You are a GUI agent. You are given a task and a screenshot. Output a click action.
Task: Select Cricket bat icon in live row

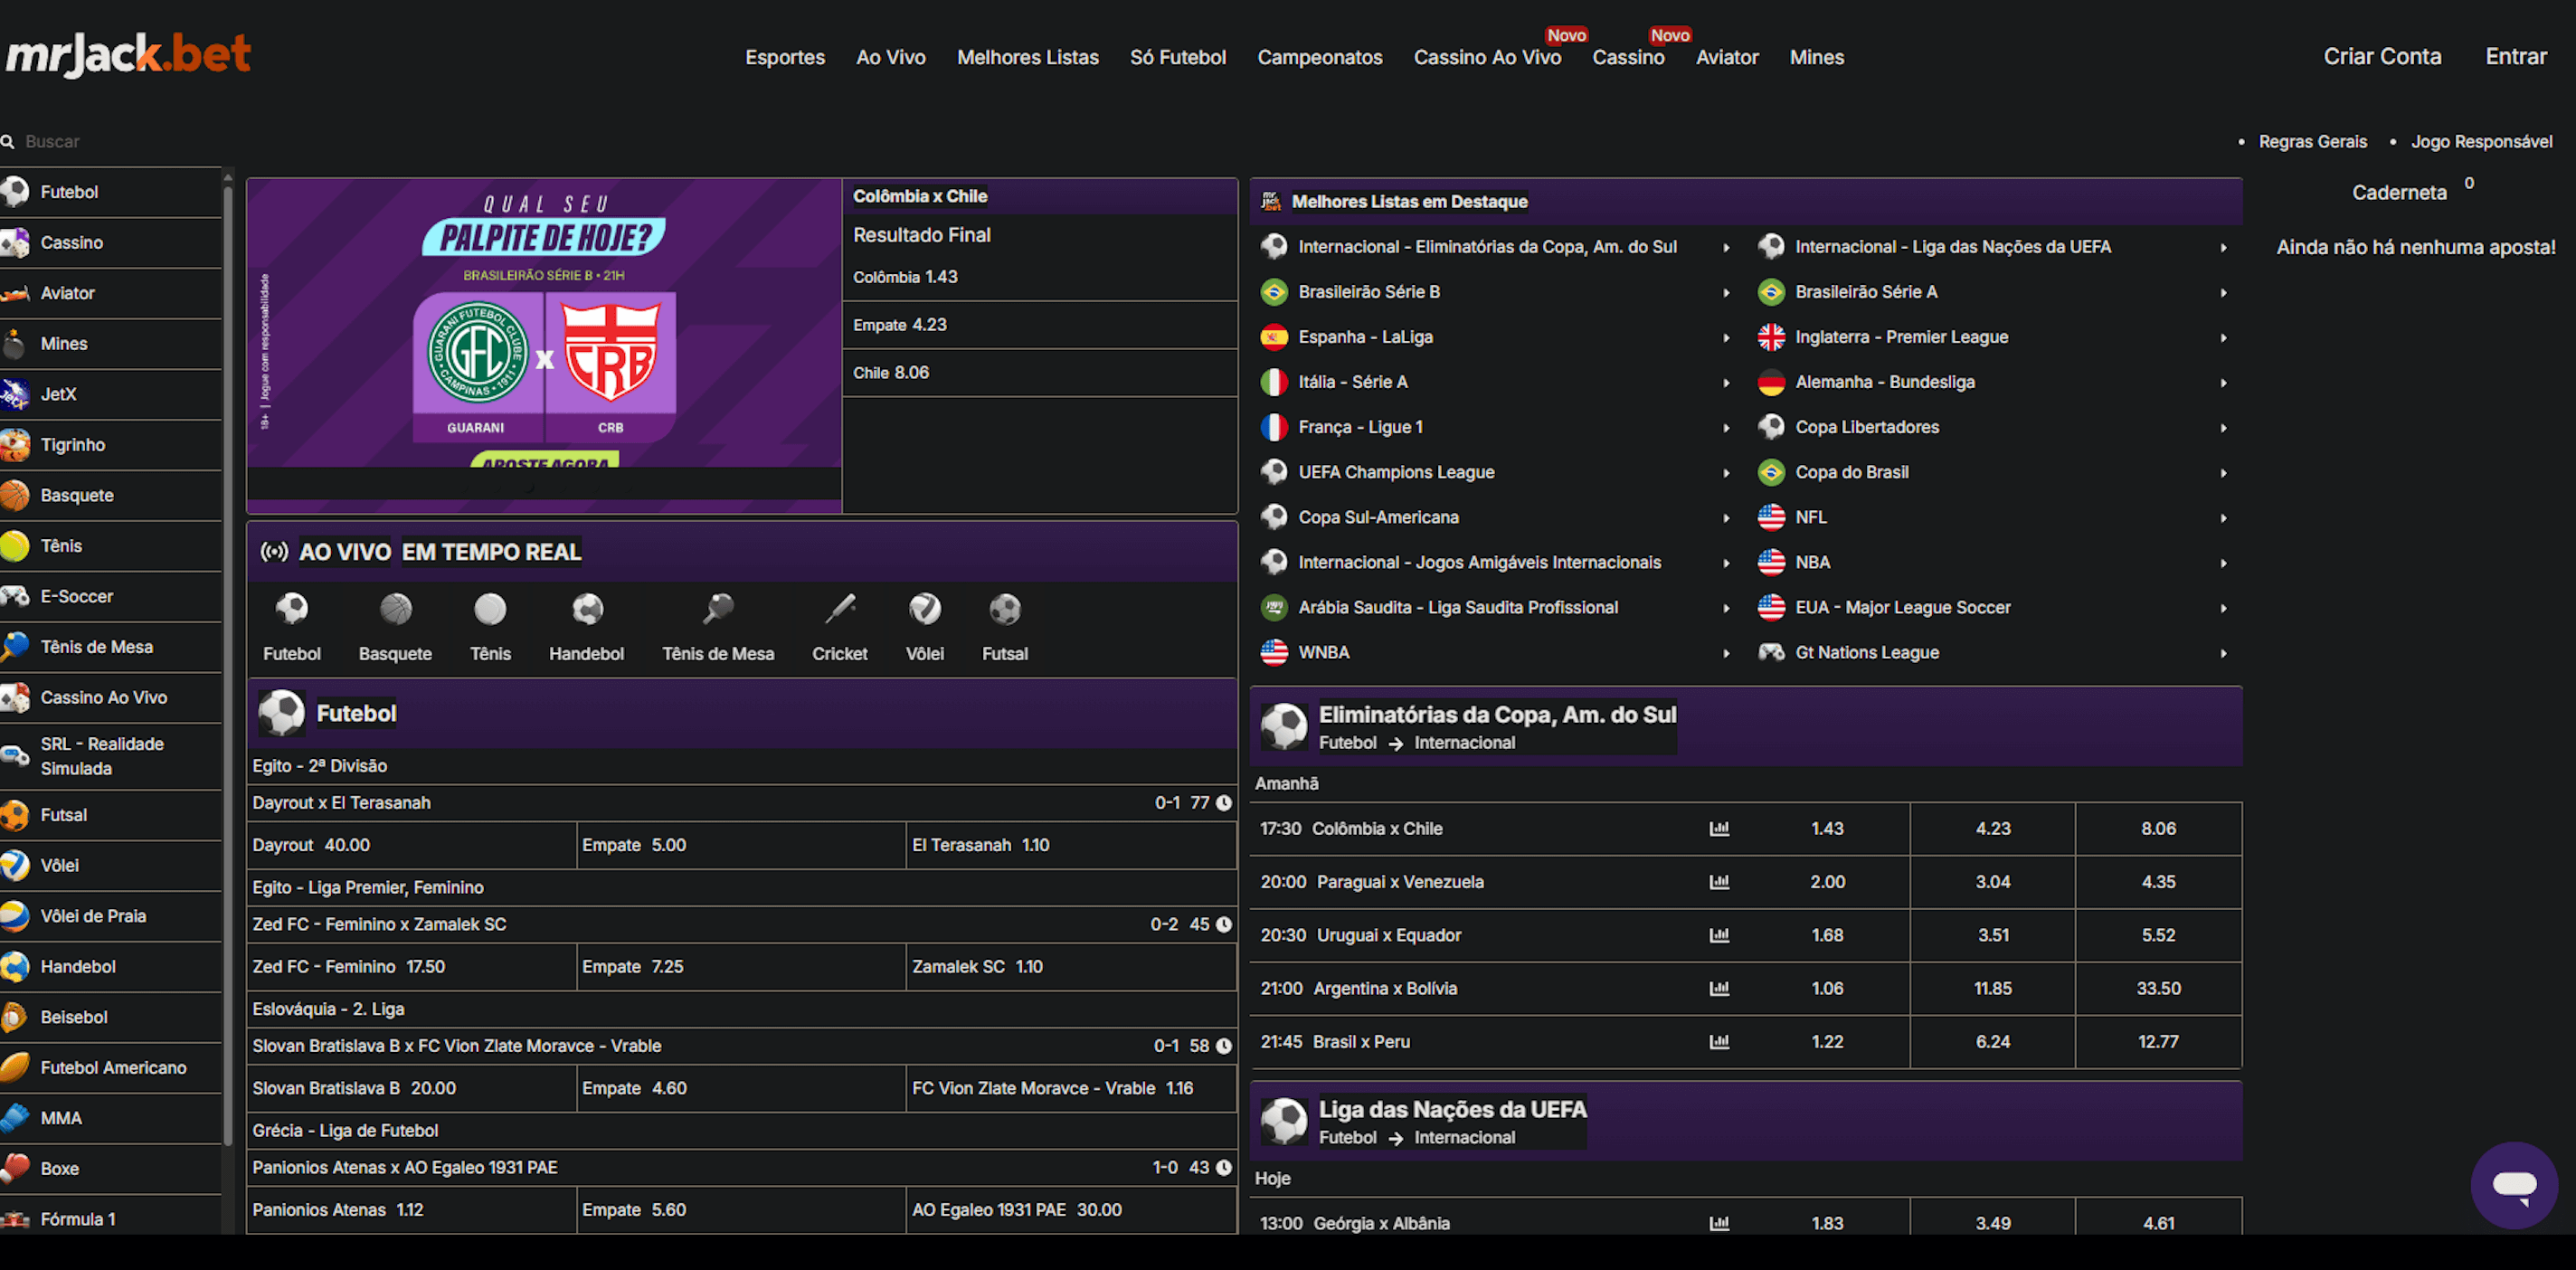click(840, 609)
